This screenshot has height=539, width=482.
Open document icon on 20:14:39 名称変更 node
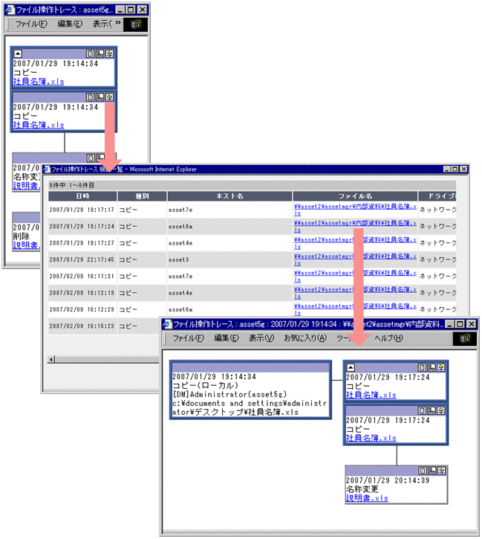pyautogui.click(x=423, y=471)
